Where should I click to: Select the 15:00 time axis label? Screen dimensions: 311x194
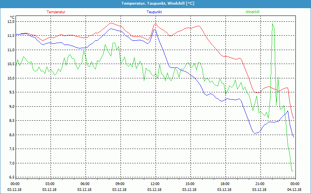[x=190, y=184]
